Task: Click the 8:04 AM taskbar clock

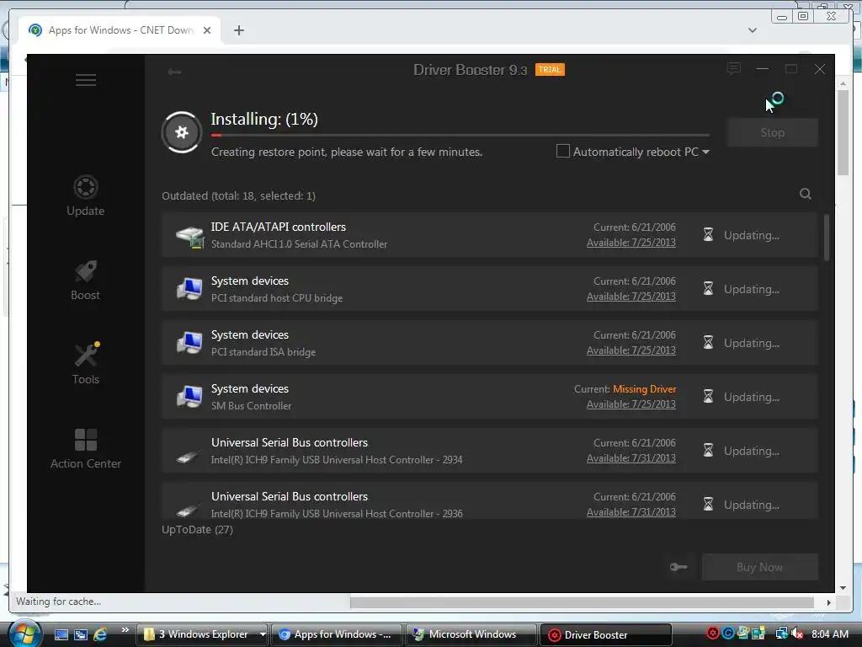Action: 829,634
